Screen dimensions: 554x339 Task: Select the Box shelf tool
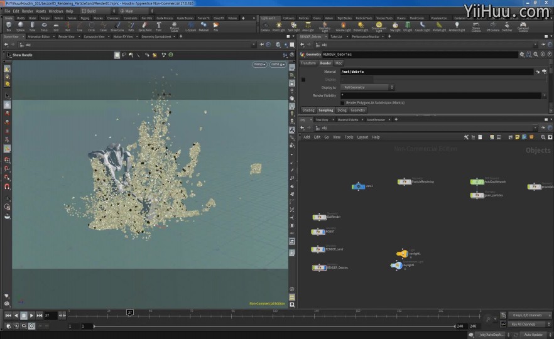coord(9,26)
